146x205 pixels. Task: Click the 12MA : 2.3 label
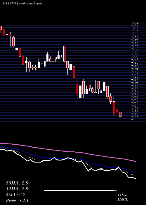pyautogui.click(x=17, y=189)
